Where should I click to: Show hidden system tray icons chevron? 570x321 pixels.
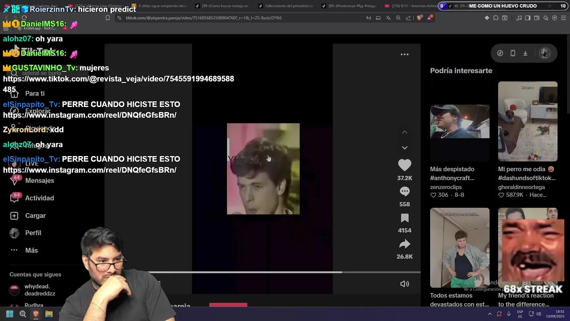coord(490,314)
